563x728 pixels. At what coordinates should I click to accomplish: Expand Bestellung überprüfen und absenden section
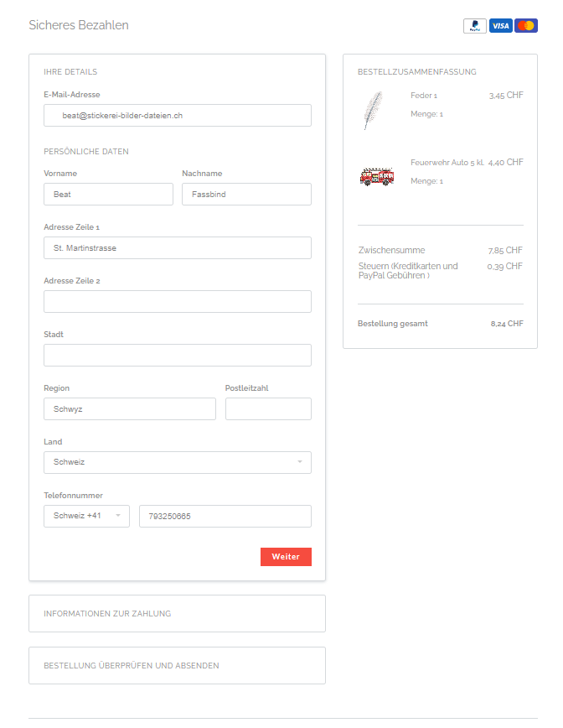(177, 665)
